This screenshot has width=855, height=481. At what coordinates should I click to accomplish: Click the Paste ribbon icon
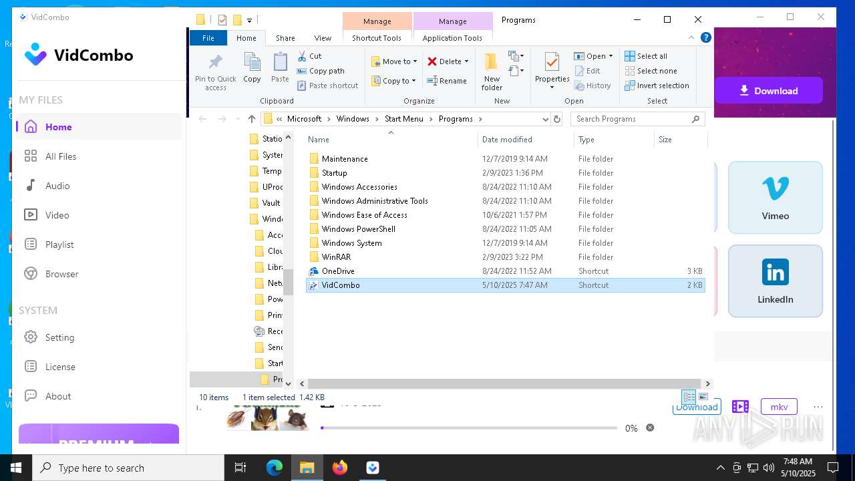tap(280, 68)
